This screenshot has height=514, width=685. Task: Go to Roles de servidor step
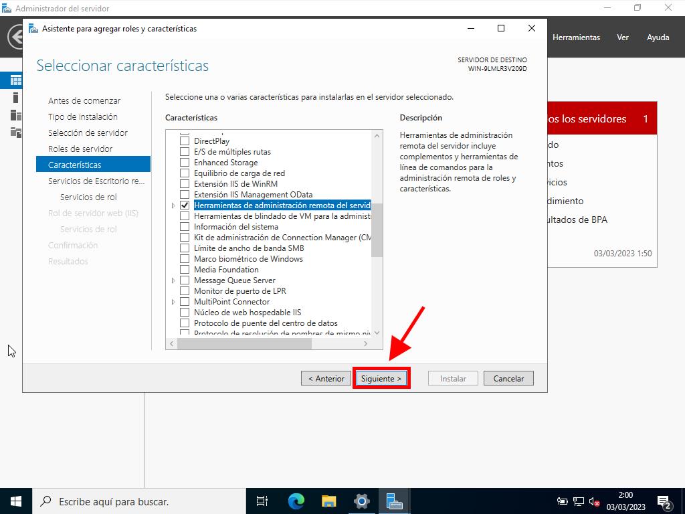click(80, 149)
